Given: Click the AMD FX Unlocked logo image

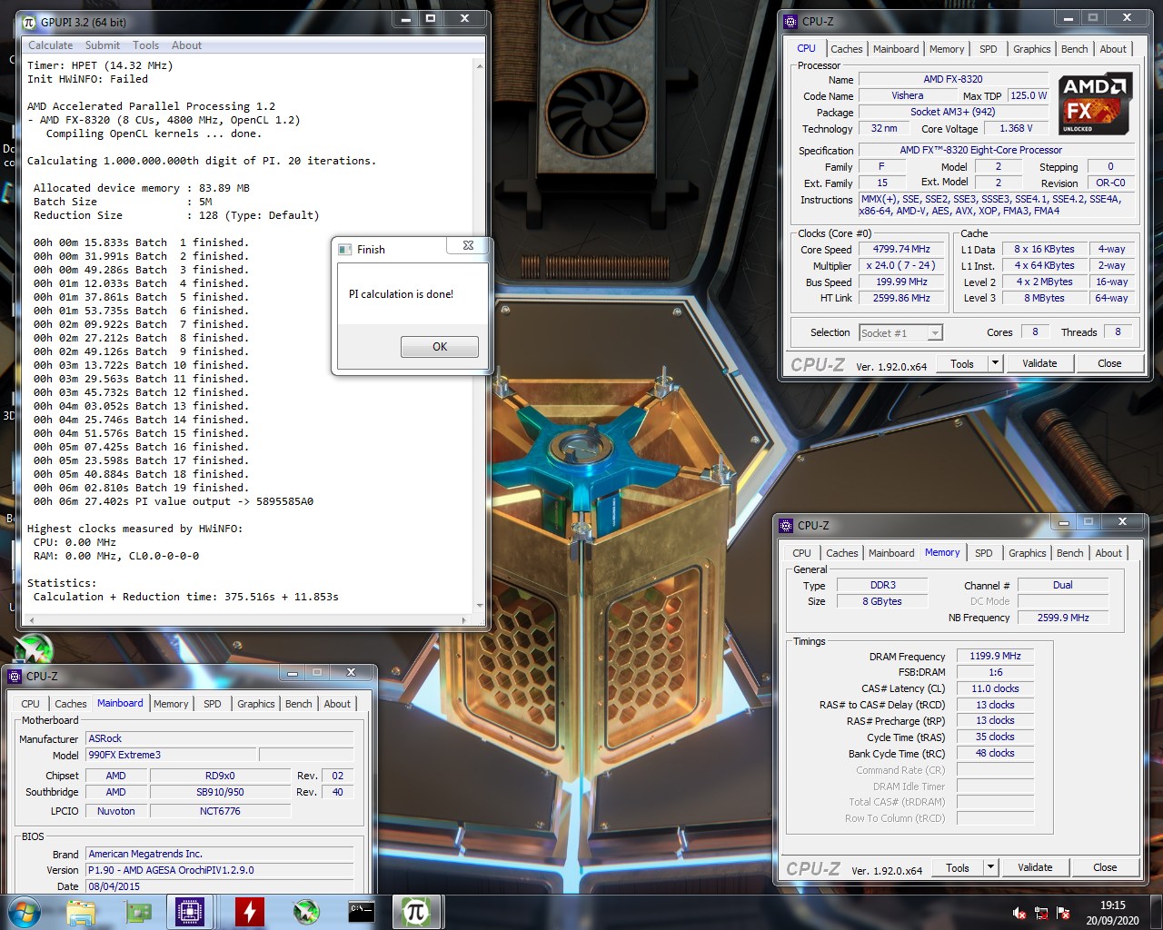Looking at the screenshot, I should click(x=1096, y=104).
